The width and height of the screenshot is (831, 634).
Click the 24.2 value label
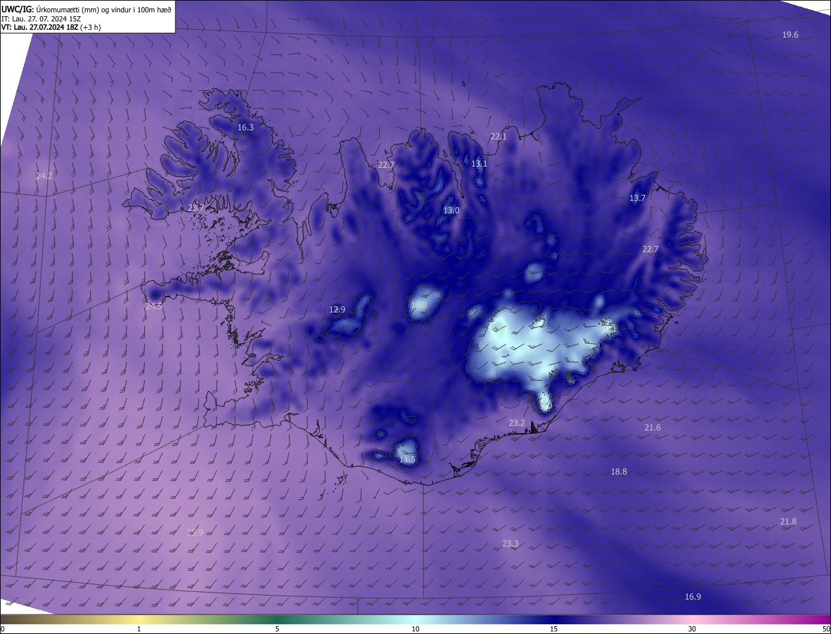click(x=44, y=176)
